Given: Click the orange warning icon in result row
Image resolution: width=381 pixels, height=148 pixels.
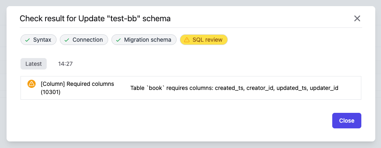Looking at the screenshot, I should [32, 84].
